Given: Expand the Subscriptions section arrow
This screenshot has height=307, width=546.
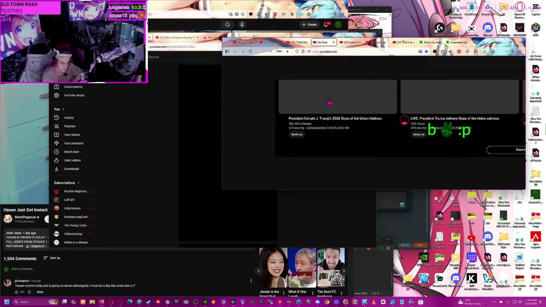Looking at the screenshot, I should point(78,183).
